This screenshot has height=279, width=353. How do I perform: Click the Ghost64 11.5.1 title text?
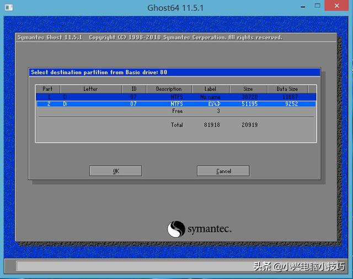click(175, 8)
